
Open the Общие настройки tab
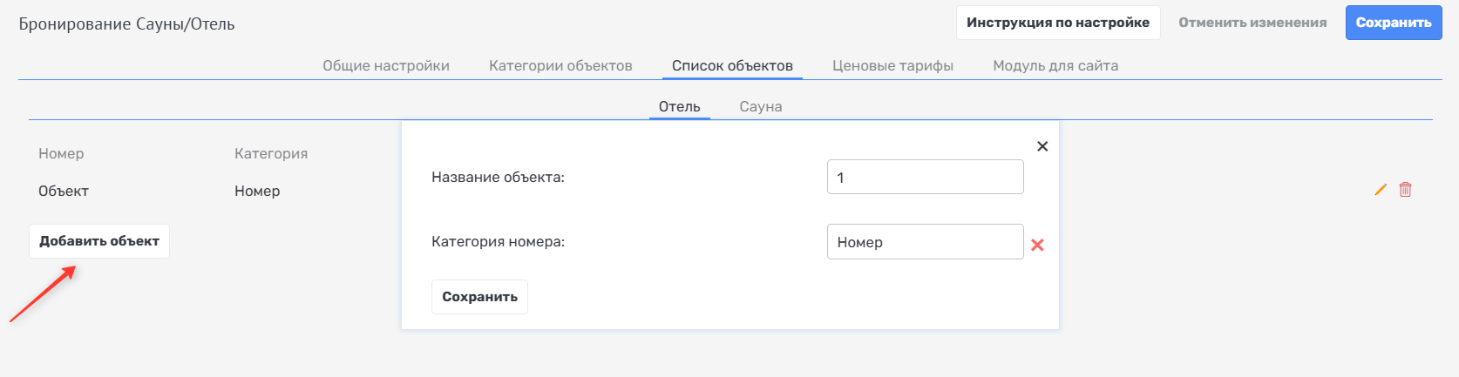[x=386, y=65]
